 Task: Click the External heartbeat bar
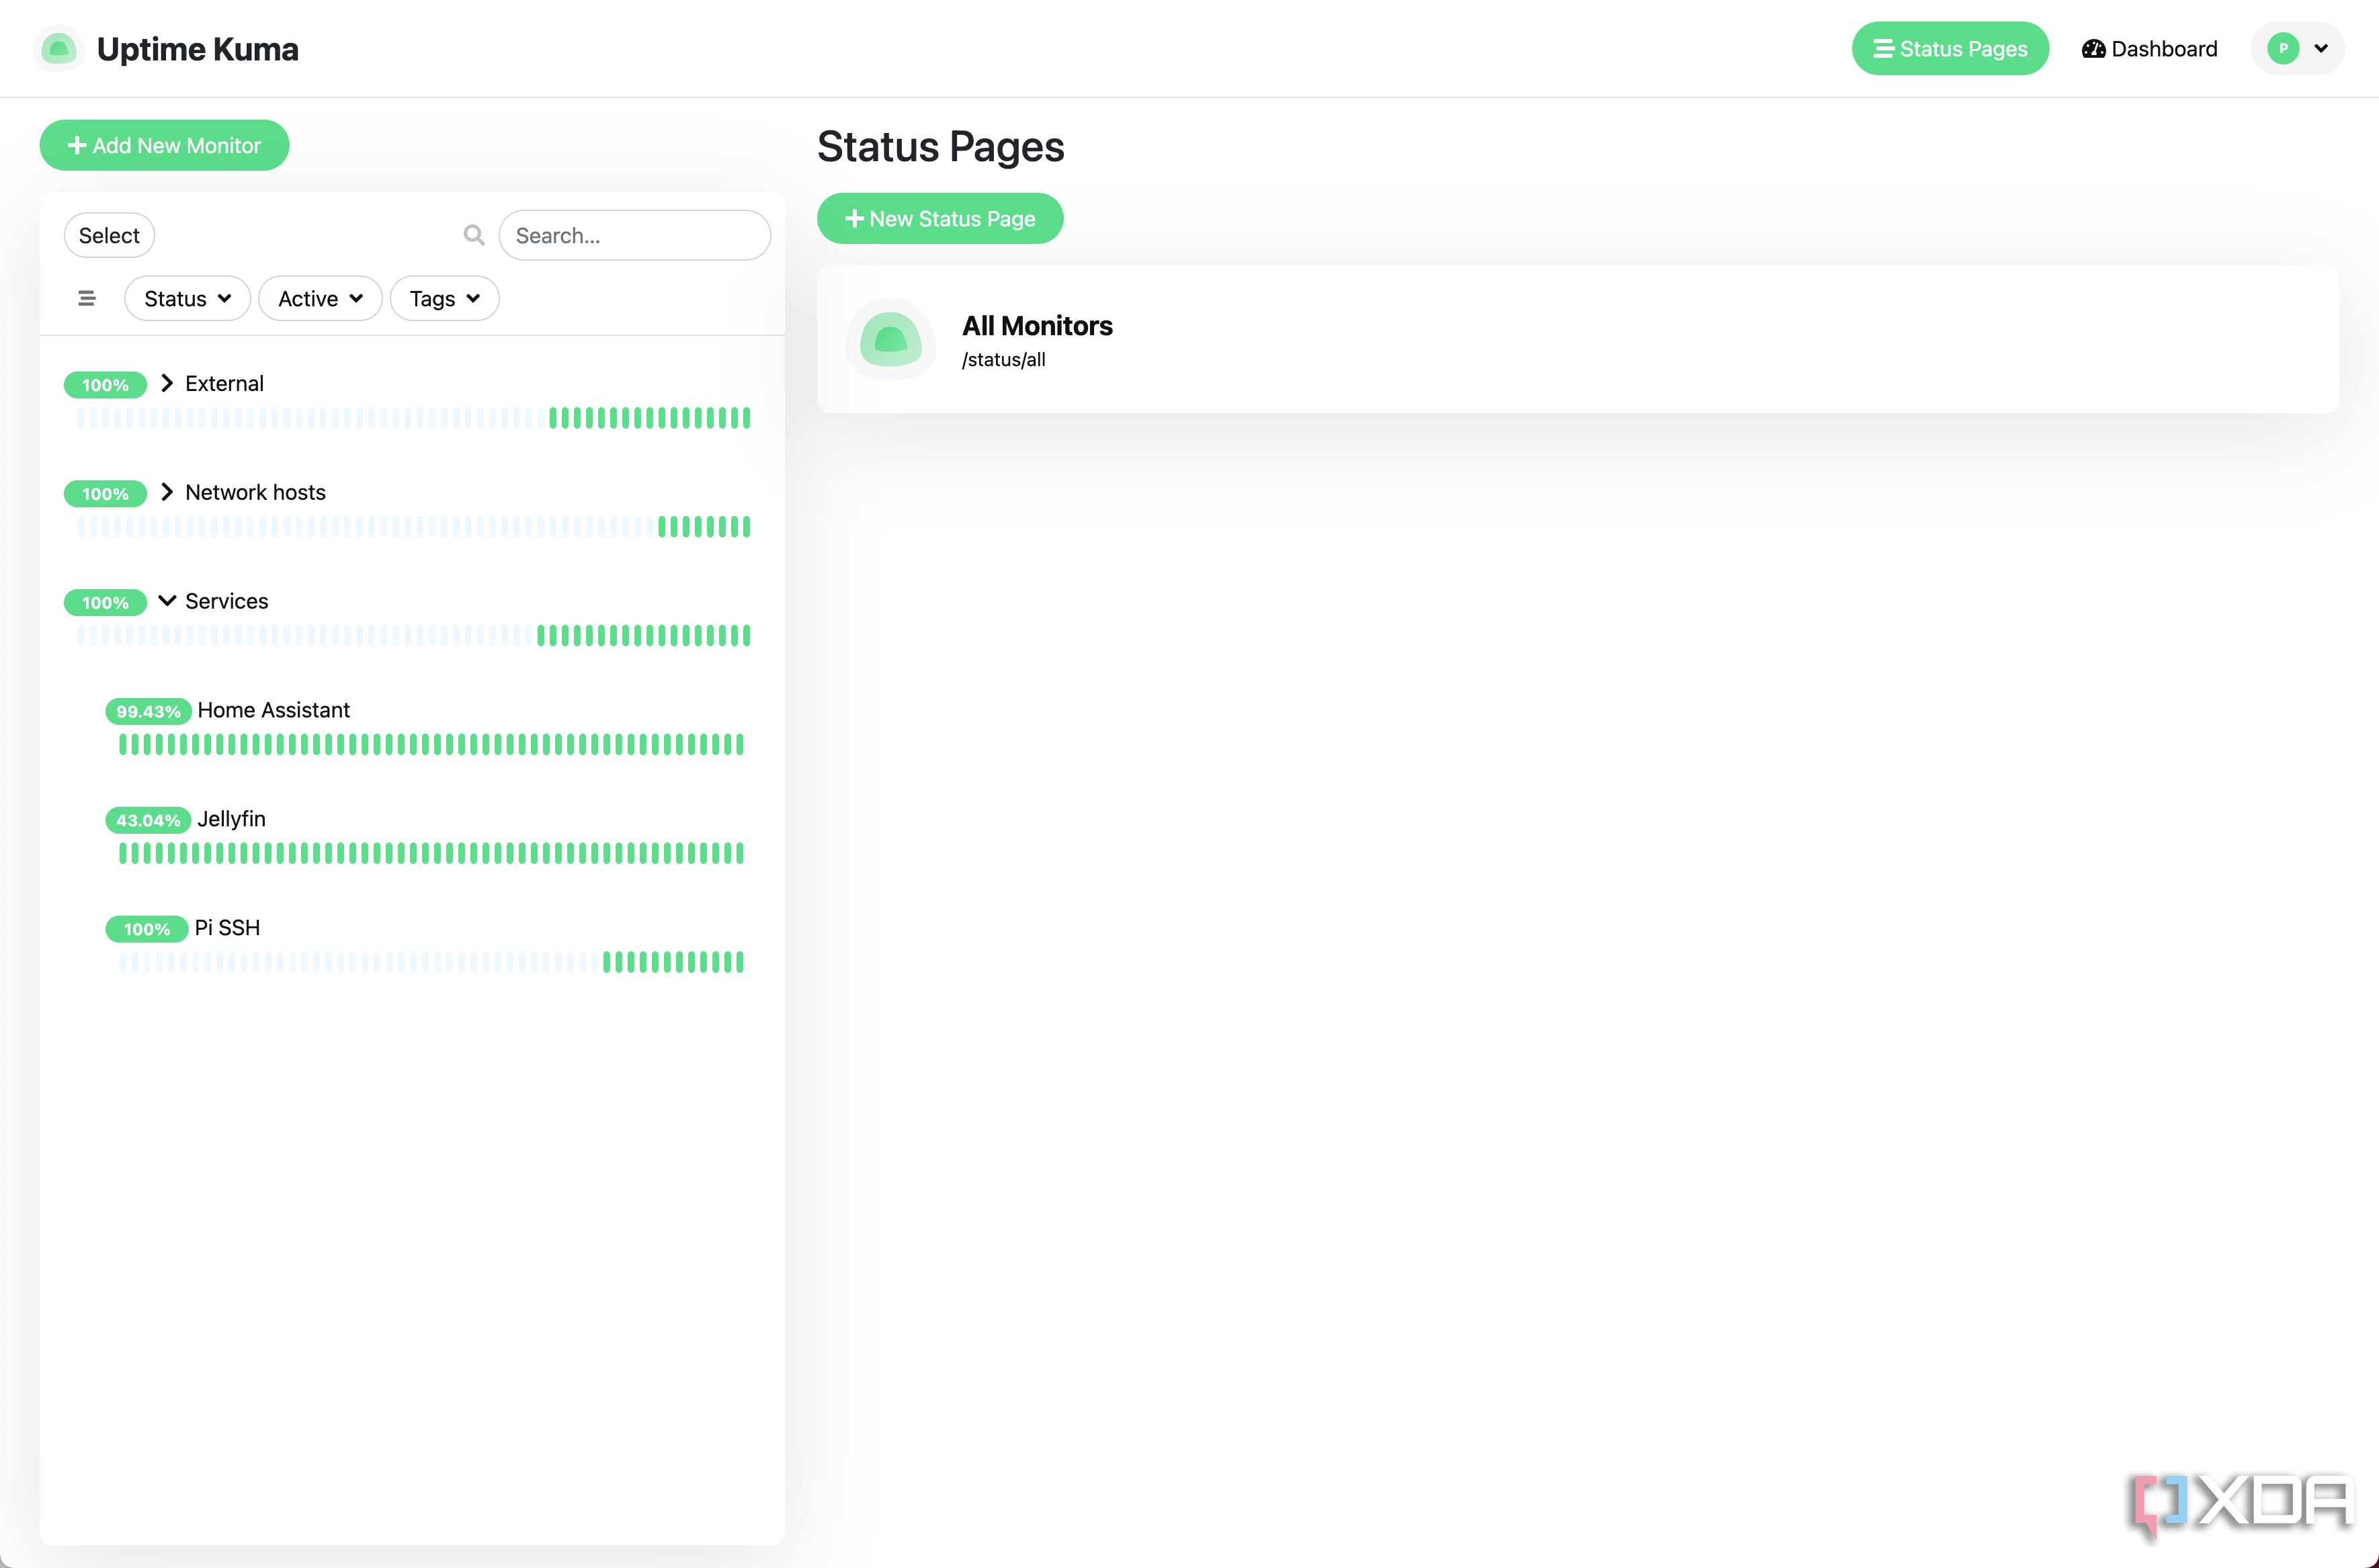(x=413, y=418)
